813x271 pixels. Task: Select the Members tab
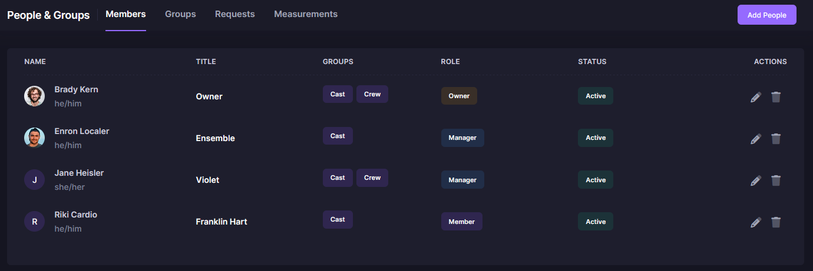point(125,14)
